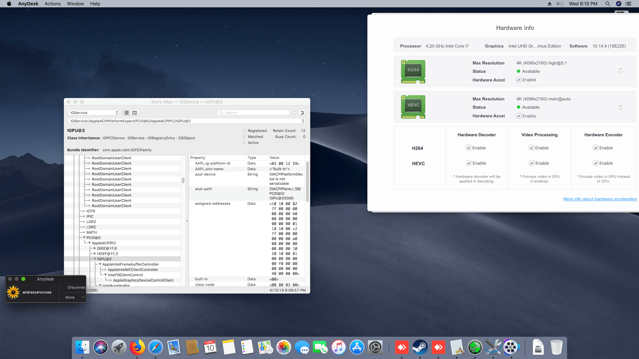Open Steam from the dock

(x=420, y=348)
